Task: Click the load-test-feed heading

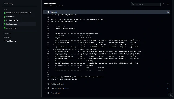Action: [50, 4]
